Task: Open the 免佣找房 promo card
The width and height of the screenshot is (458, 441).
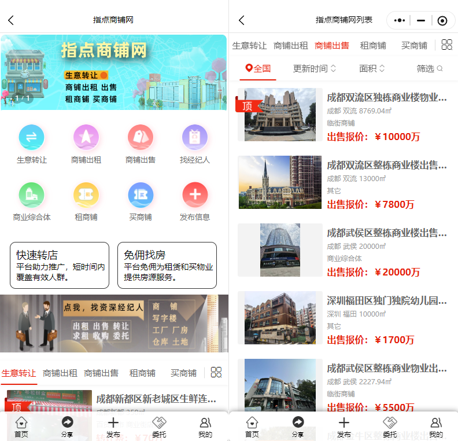Action: [x=167, y=266]
